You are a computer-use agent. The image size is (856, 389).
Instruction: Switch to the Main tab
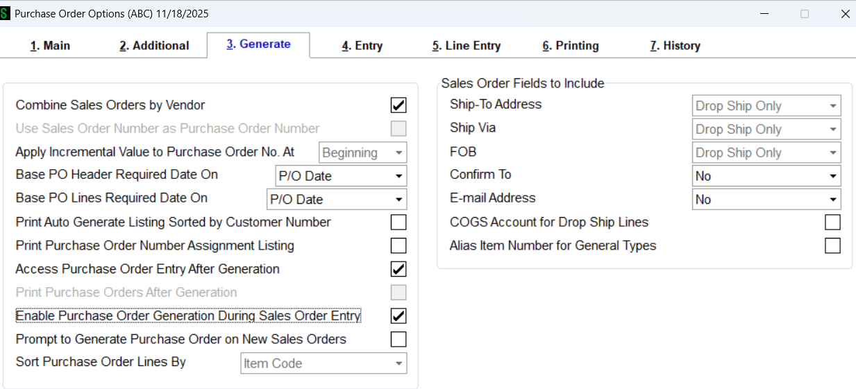(x=50, y=46)
